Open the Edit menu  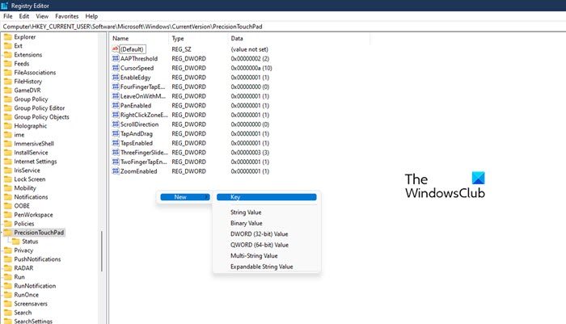click(24, 16)
